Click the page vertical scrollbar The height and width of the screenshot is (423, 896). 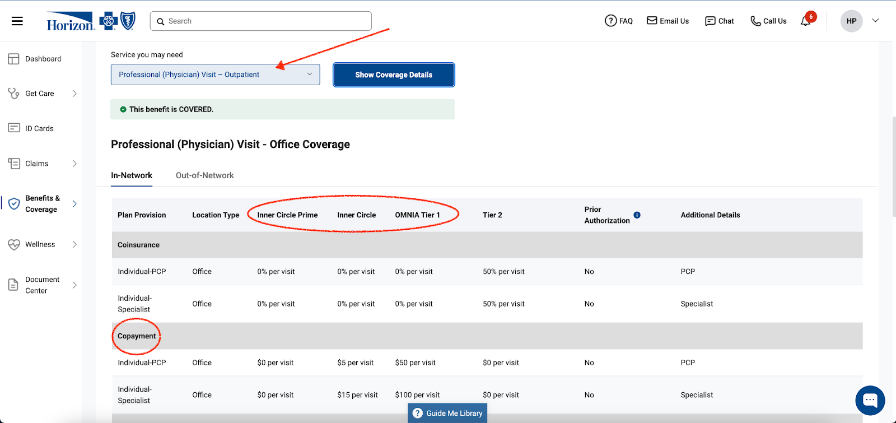click(x=893, y=166)
